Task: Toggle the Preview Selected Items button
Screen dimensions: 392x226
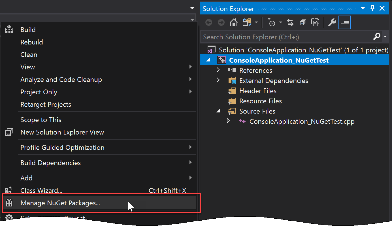Action: coord(345,23)
